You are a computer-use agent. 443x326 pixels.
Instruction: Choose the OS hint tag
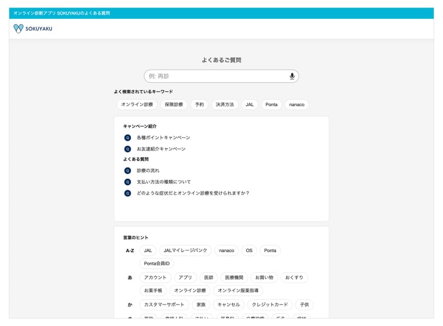click(x=249, y=250)
